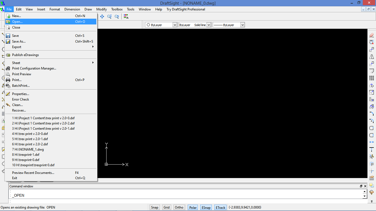Viewport: 376px width, 211px height.
Task: Expand the Export submenu
Action: point(51,47)
